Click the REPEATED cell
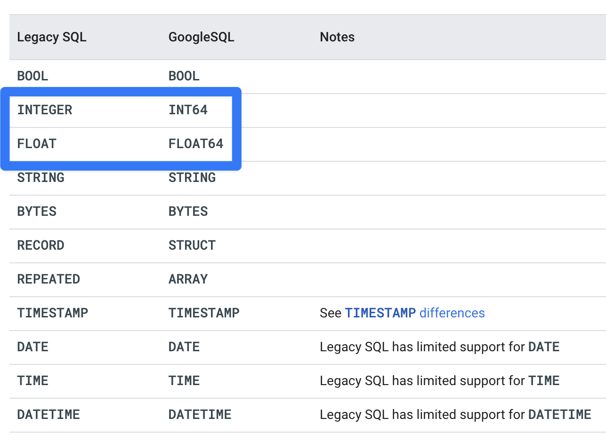Image resolution: width=606 pixels, height=442 pixels. pyautogui.click(x=48, y=279)
